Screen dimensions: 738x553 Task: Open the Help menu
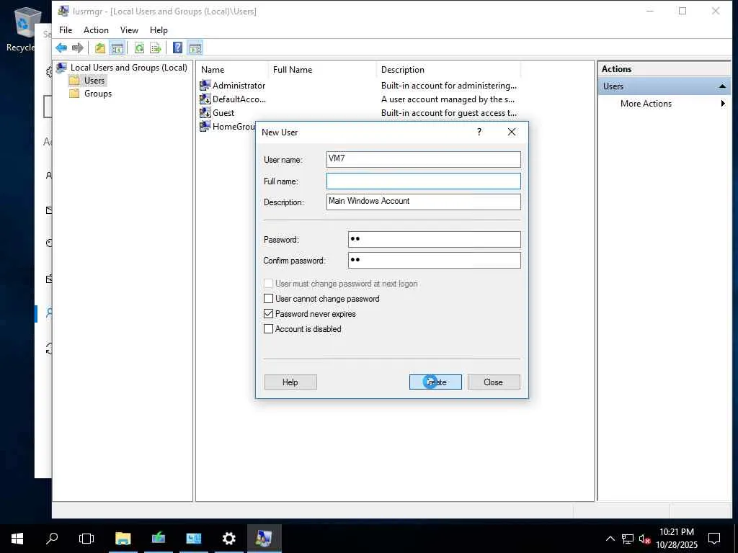click(x=159, y=30)
